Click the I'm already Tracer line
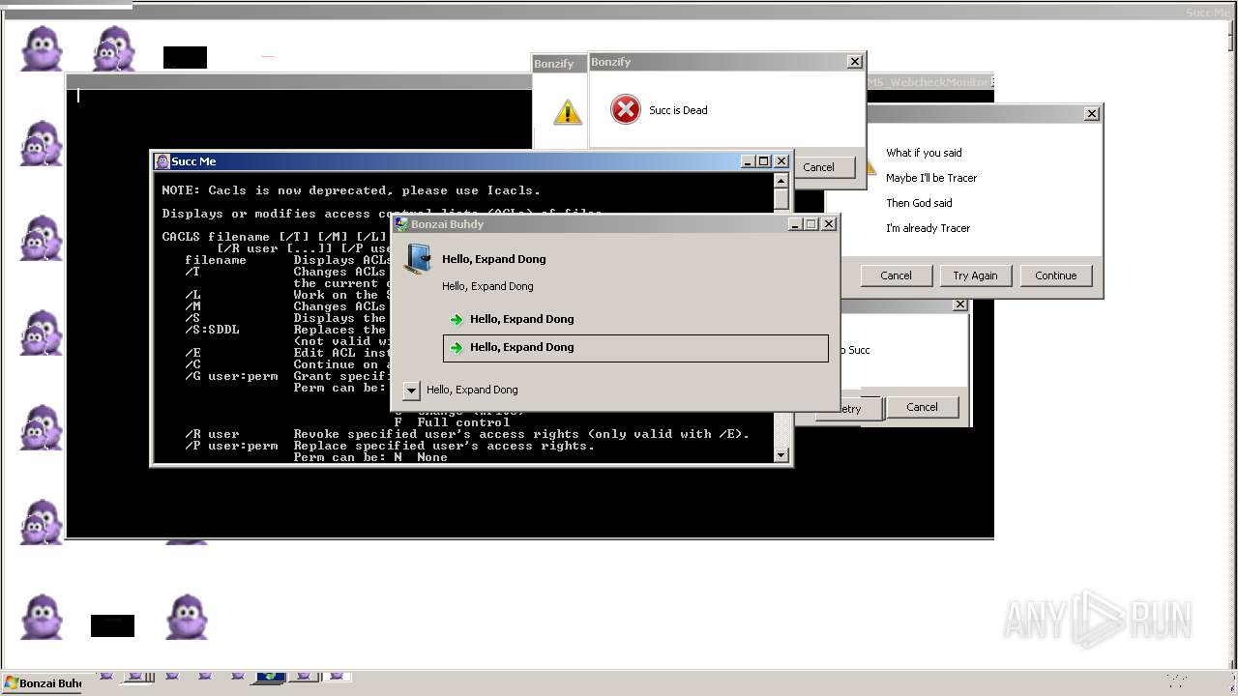 928,228
